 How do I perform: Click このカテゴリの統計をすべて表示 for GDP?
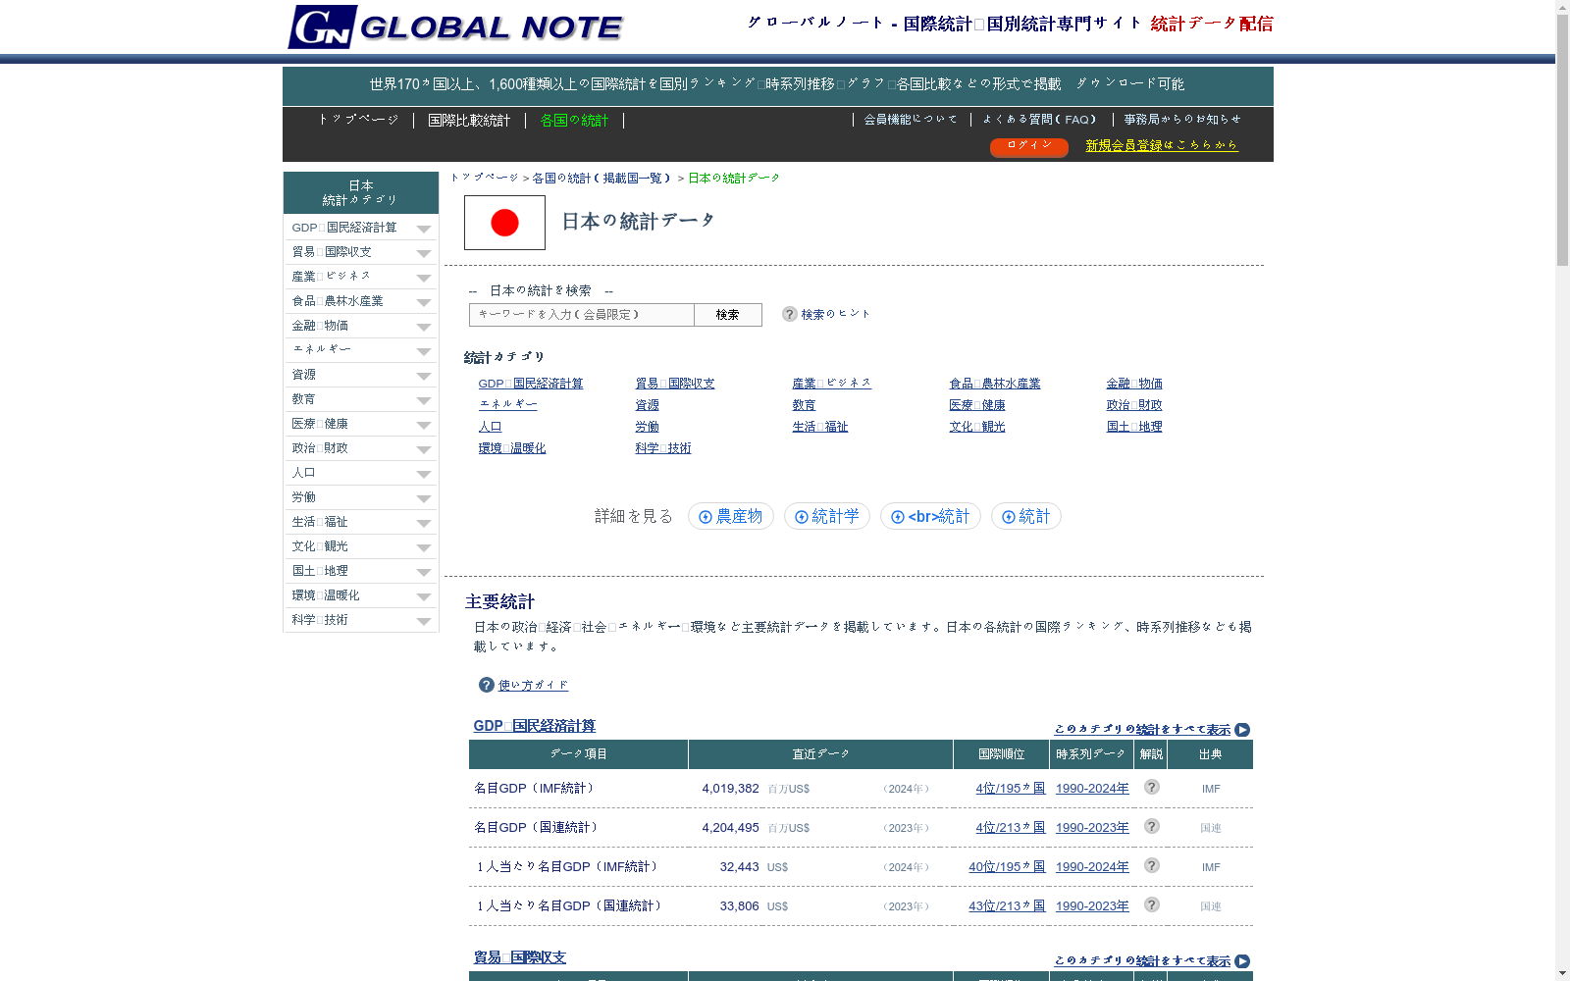coord(1142,730)
